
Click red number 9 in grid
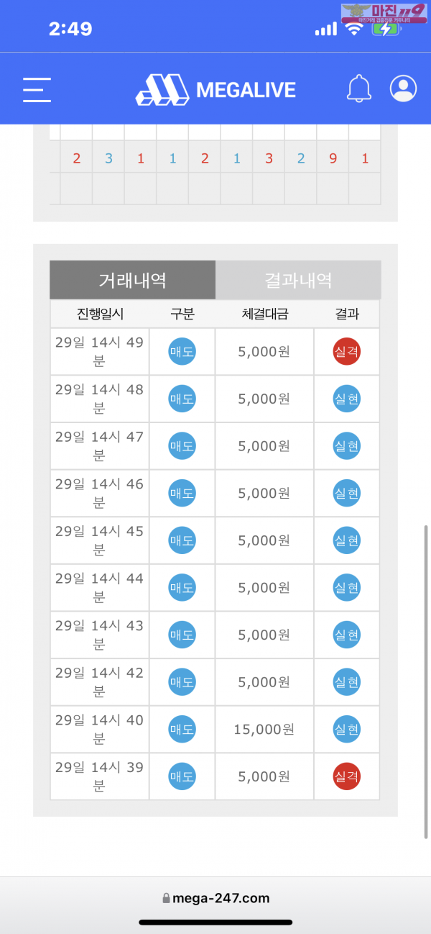pos(333,158)
